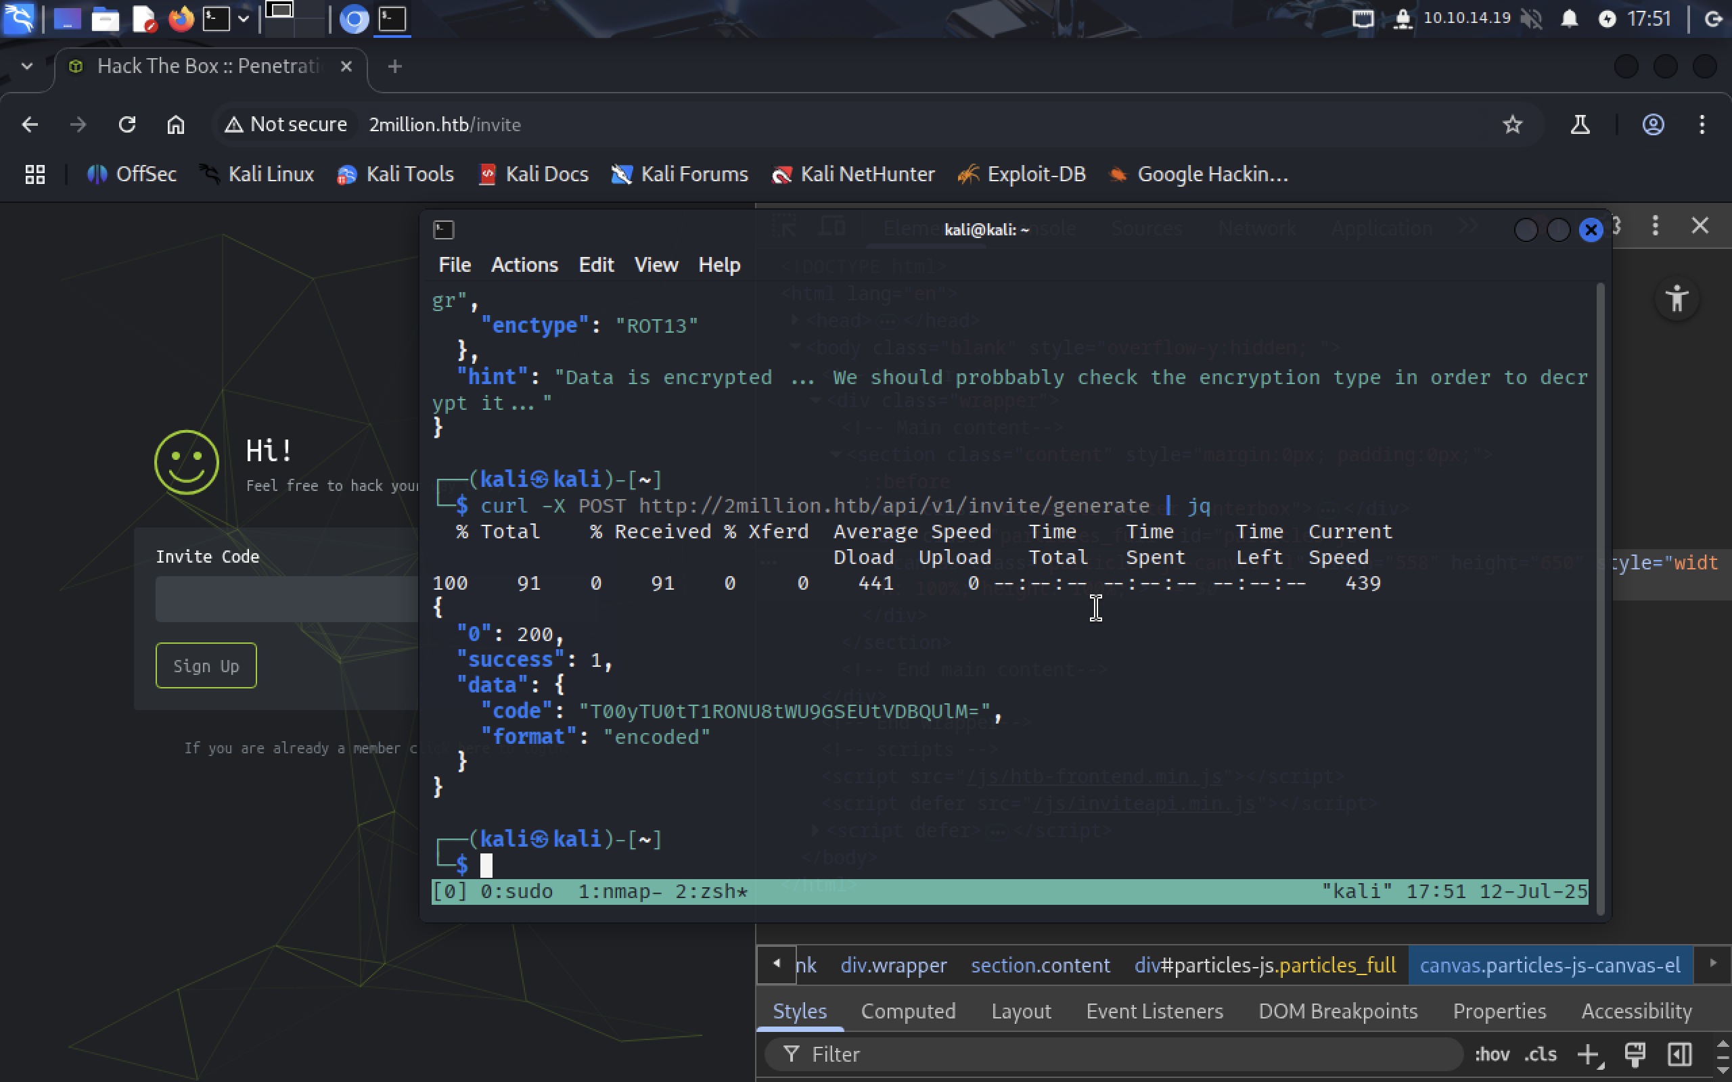Open the terminal Edit menu

596,265
